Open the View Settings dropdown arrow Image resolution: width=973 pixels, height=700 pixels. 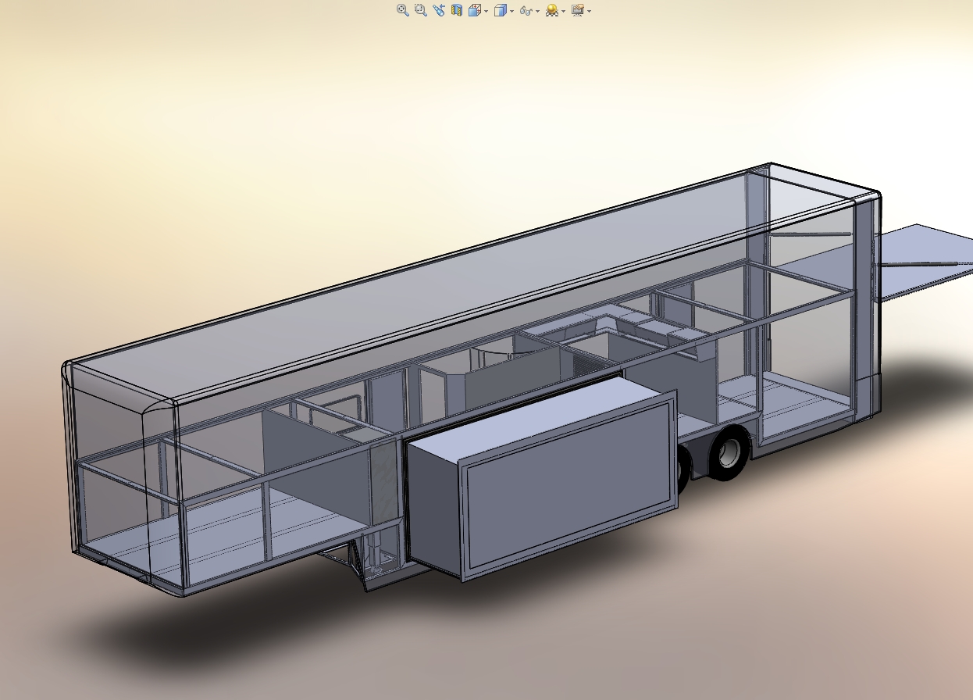click(589, 11)
